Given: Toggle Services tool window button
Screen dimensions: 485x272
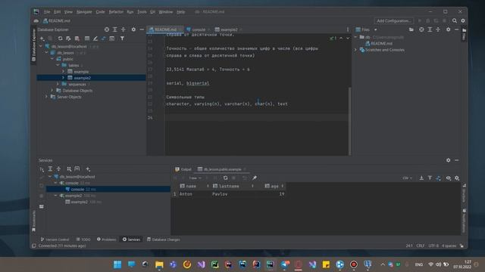Looking at the screenshot, I should pyautogui.click(x=131, y=240).
